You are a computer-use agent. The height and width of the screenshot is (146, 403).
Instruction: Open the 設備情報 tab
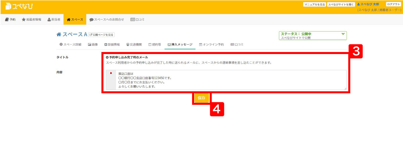point(112,44)
